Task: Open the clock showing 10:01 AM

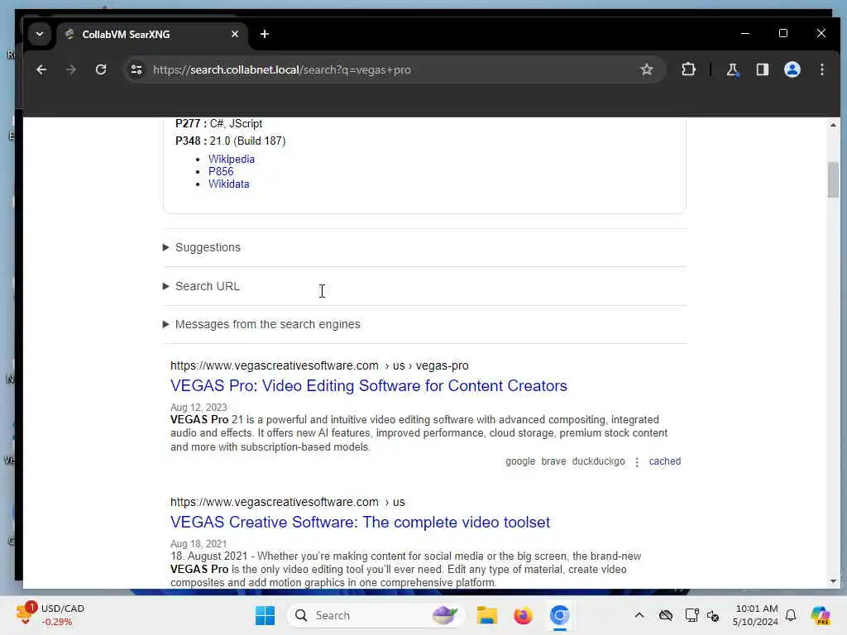Action: point(755,615)
